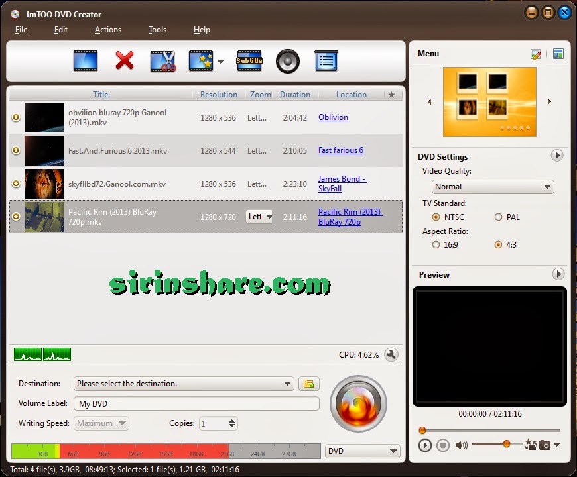This screenshot has height=477, width=577.
Task: Select the Fast.And.Furious.6.2013.mkv title
Action: (x=118, y=150)
